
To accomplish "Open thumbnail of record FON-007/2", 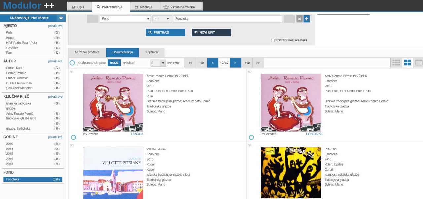I will tap(291, 103).
